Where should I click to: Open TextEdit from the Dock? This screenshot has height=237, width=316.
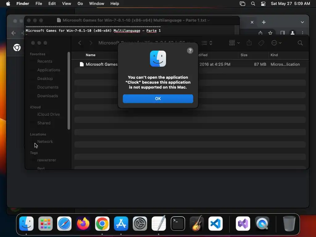[x=159, y=223]
